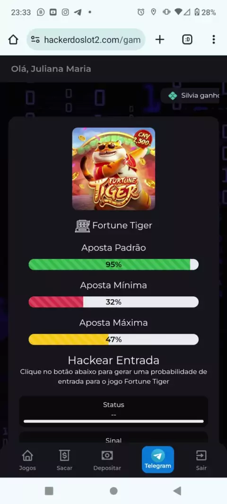Image resolution: width=227 pixels, height=504 pixels.
Task: Open the tab switcher icon
Action: 187,40
